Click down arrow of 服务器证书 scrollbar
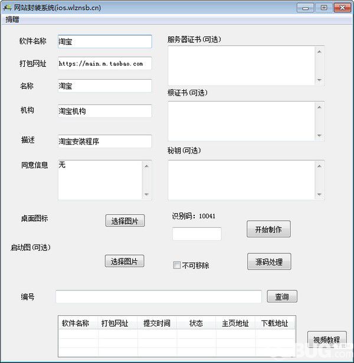This screenshot has height=363, width=354. (x=320, y=80)
